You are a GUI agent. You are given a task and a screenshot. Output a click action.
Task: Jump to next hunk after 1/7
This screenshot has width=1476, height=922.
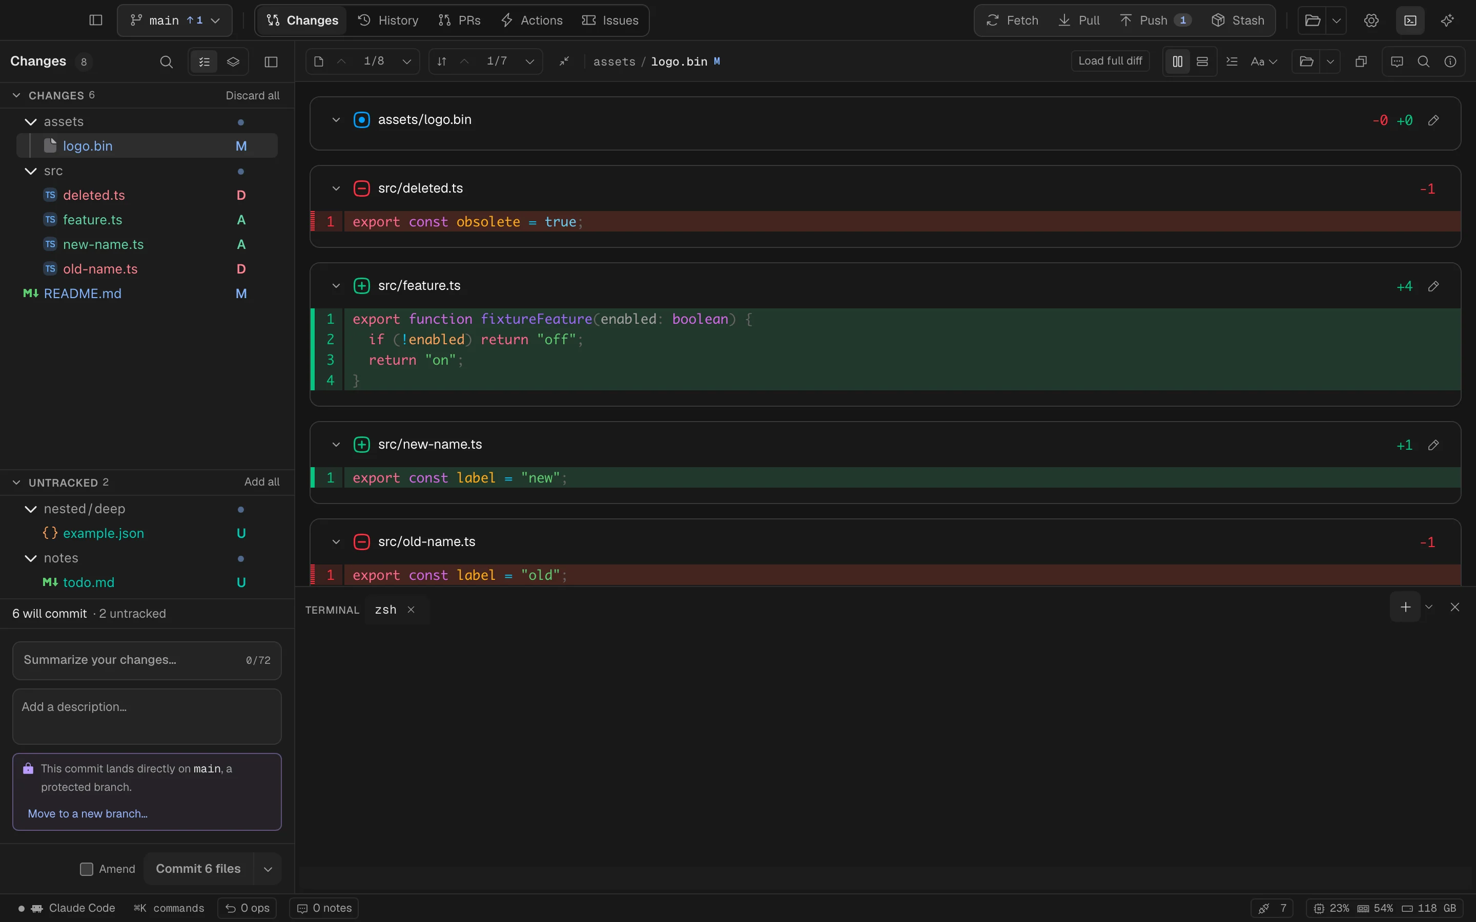point(529,61)
